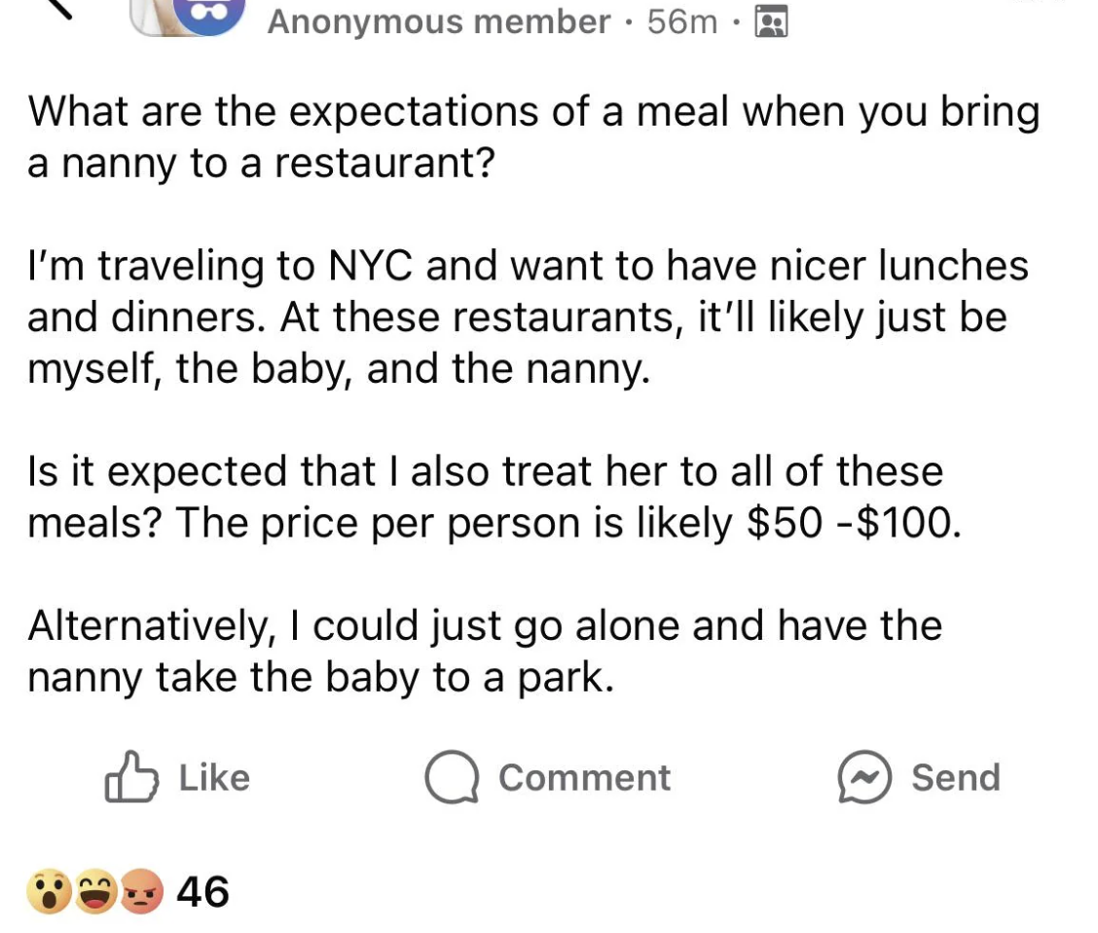The image size is (1098, 933).
Task: Tap the group audience icon beside the timestamp
Action: coord(772,21)
